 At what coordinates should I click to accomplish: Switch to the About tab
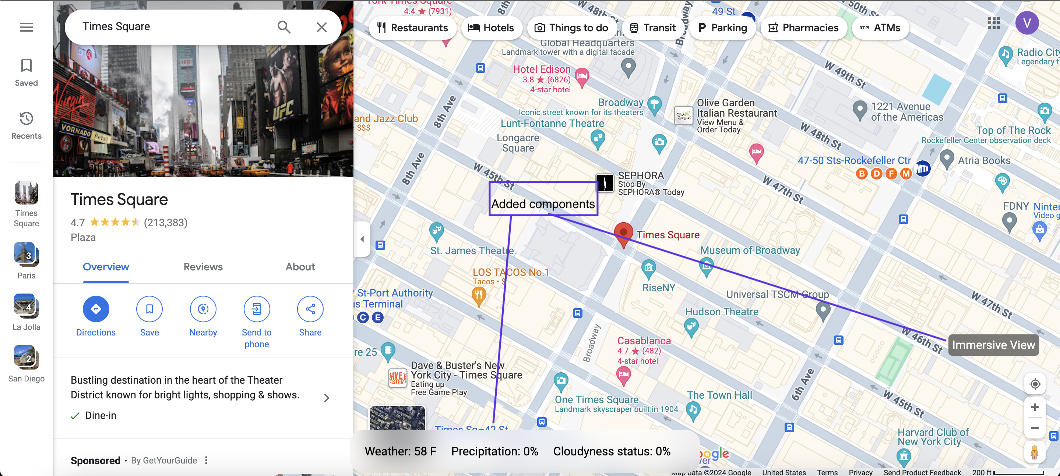click(x=300, y=267)
